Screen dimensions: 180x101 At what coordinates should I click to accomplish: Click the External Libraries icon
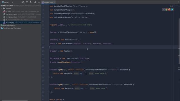(x=2, y=25)
